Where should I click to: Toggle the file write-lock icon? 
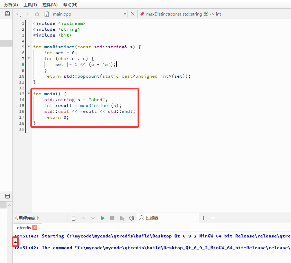tap(37, 14)
